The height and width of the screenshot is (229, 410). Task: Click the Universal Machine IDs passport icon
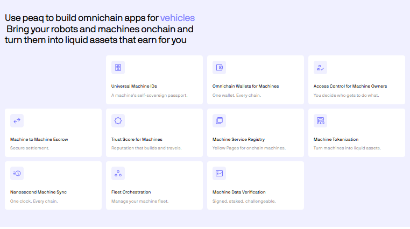point(118,68)
